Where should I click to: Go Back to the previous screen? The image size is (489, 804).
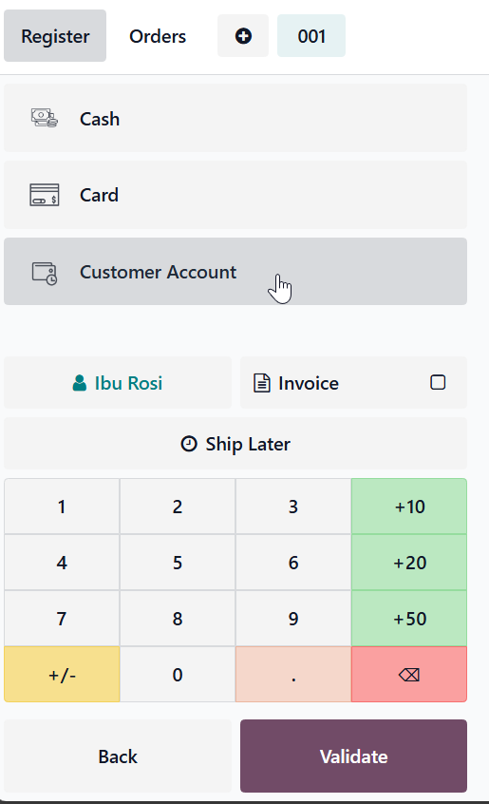pyautogui.click(x=118, y=756)
